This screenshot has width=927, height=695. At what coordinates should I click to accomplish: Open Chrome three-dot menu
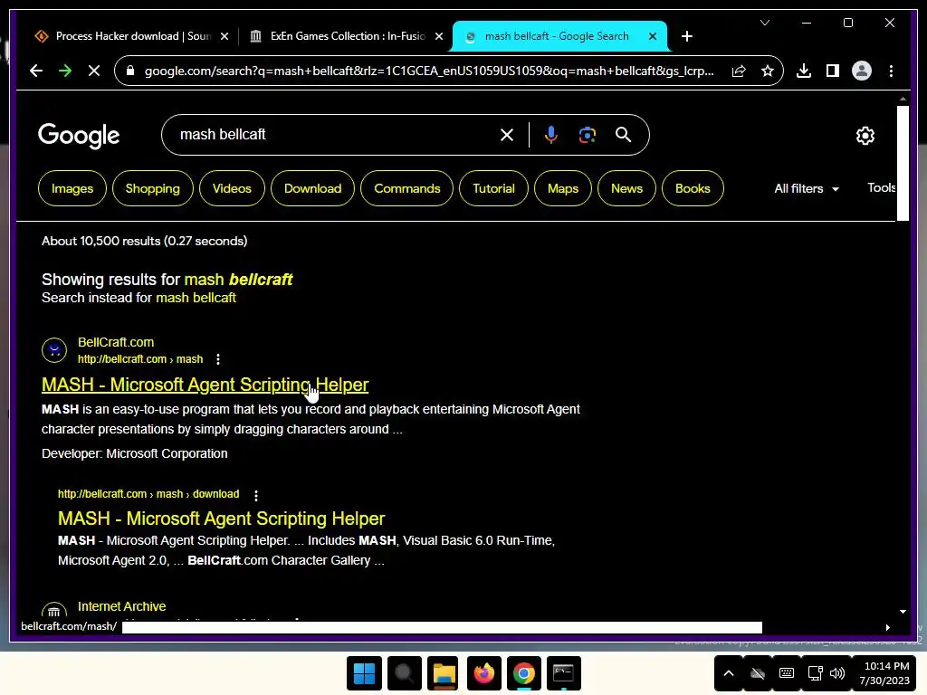pyautogui.click(x=891, y=71)
